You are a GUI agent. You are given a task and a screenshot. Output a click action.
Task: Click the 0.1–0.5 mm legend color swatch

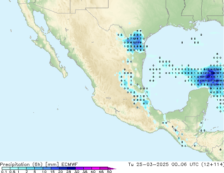coord(6,168)
